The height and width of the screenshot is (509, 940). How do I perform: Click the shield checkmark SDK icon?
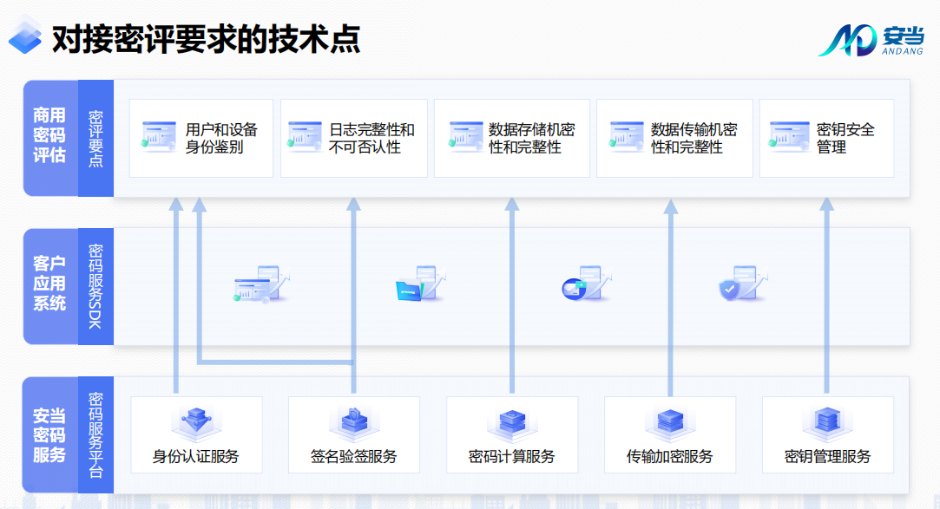743,284
